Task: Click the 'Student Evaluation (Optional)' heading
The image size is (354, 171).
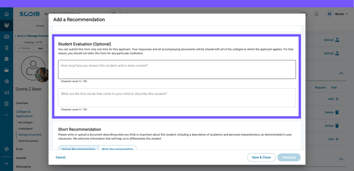Action: coord(84,44)
